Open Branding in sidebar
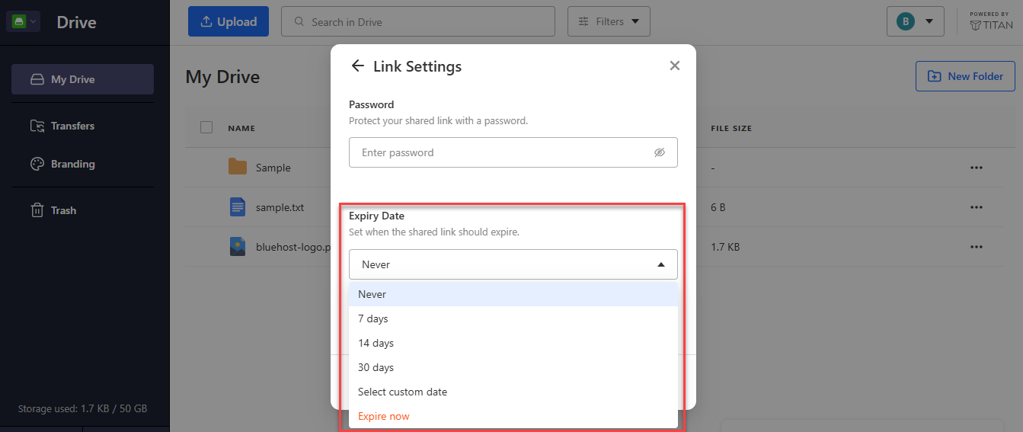The image size is (1023, 432). click(x=82, y=164)
